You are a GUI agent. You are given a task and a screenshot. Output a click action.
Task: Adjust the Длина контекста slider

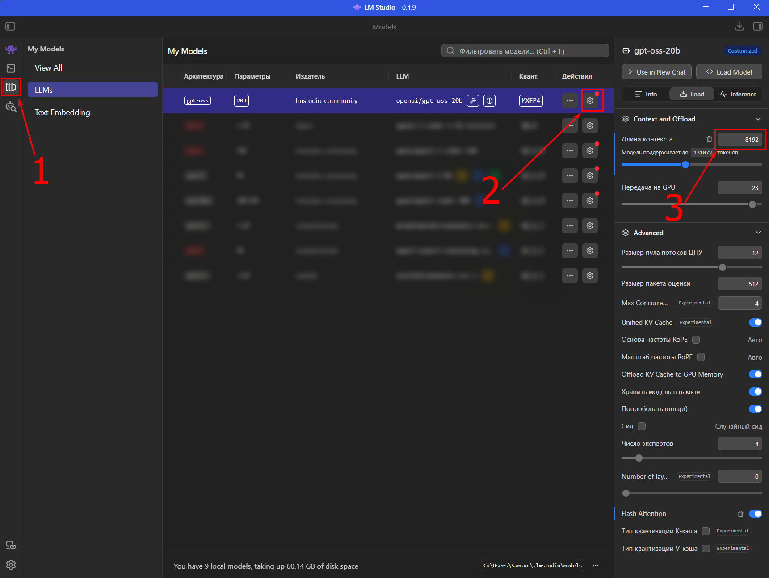click(x=685, y=165)
